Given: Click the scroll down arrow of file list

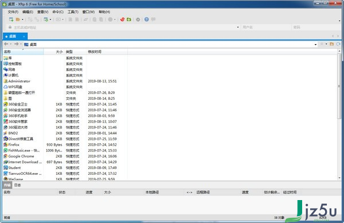Looking at the screenshot, I should tap(339, 178).
